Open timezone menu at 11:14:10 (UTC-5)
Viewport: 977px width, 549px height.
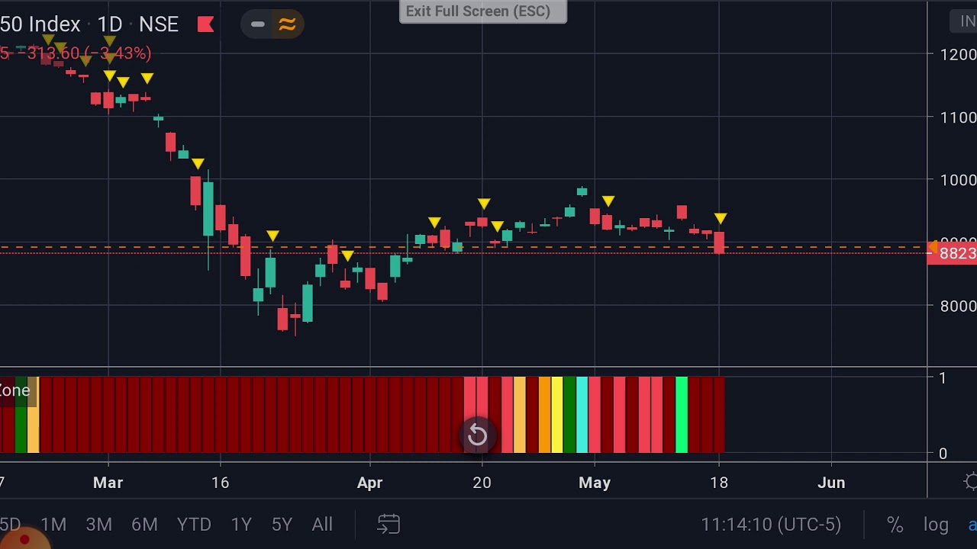pyautogui.click(x=771, y=525)
